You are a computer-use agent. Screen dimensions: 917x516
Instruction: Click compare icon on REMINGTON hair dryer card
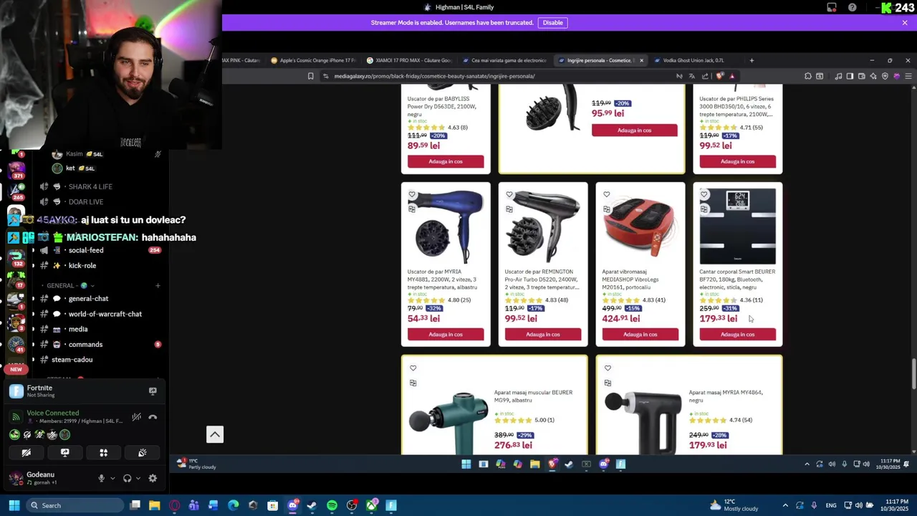(x=509, y=209)
